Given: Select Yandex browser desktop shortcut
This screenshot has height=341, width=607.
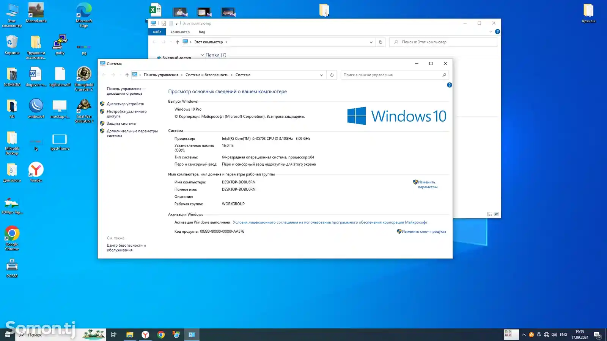Looking at the screenshot, I should 36,172.
